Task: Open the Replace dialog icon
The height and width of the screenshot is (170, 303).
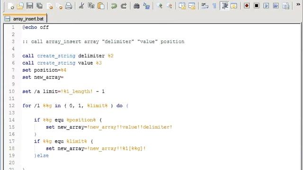Action: [146, 6]
